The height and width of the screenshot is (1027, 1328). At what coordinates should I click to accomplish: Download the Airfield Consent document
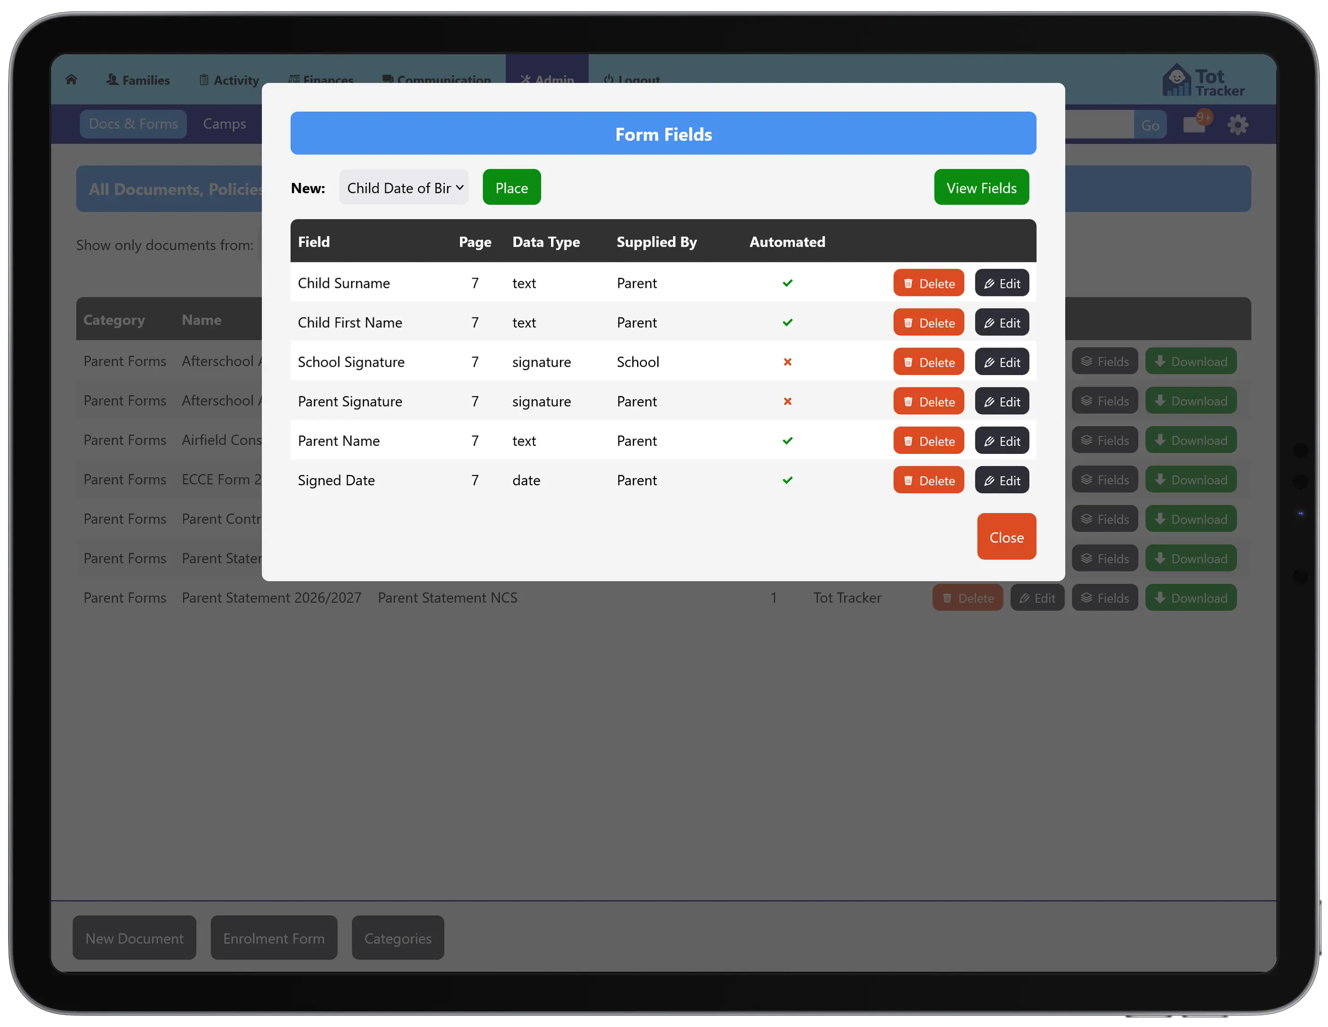coord(1191,440)
